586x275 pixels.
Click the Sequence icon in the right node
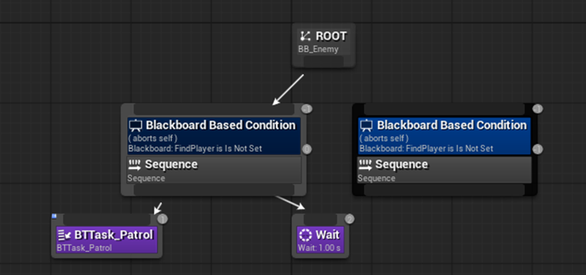(366, 165)
